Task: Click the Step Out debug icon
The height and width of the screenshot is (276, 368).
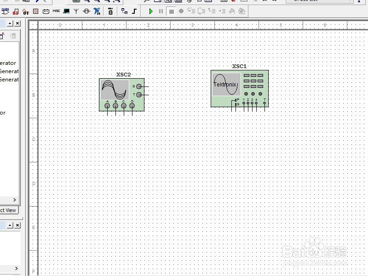Action: pyautogui.click(x=212, y=11)
